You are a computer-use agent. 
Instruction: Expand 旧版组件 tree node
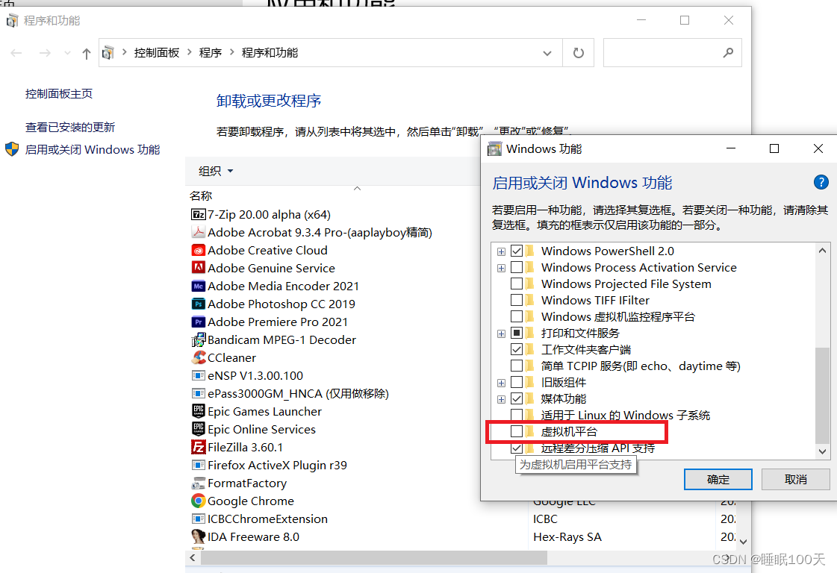pyautogui.click(x=501, y=383)
